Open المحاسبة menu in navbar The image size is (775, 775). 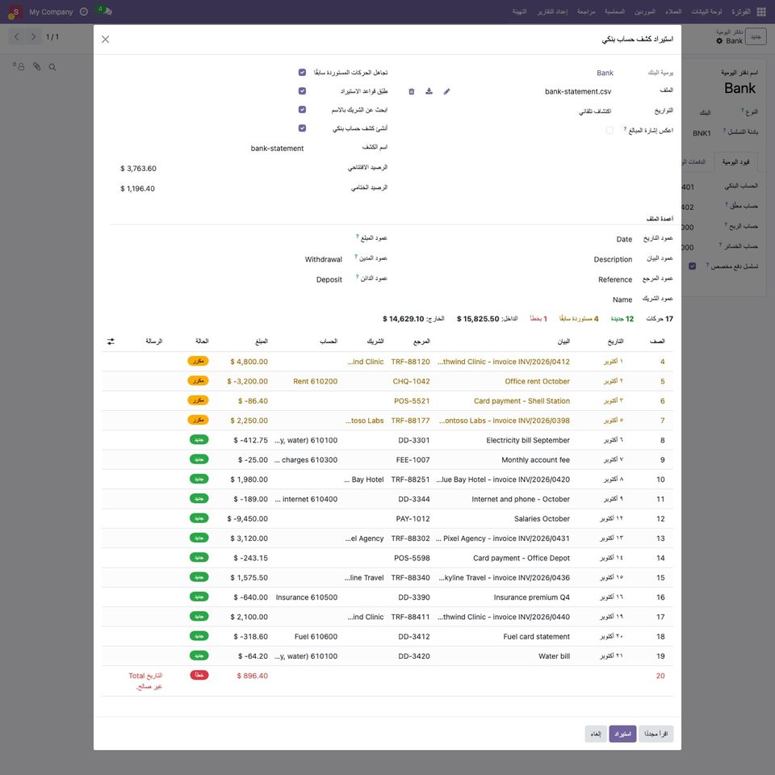(614, 11)
